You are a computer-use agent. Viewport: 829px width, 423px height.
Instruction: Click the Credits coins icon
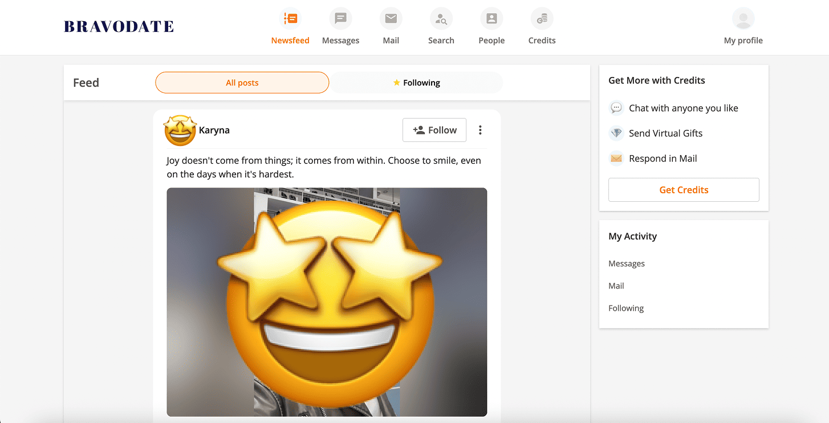[x=541, y=18]
